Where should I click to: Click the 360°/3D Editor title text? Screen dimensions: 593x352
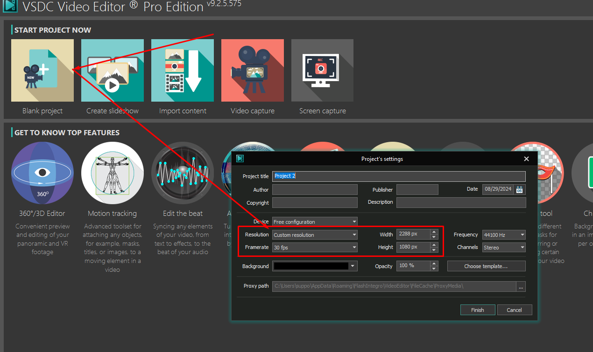click(x=42, y=214)
